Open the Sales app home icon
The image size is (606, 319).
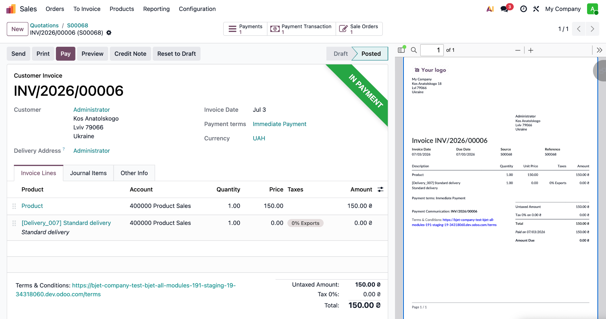tap(11, 9)
